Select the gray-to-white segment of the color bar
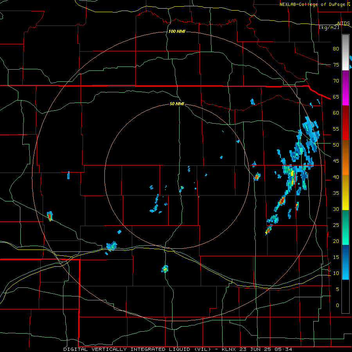Image resolution: width=352 pixels, height=352 pixels. (345, 52)
